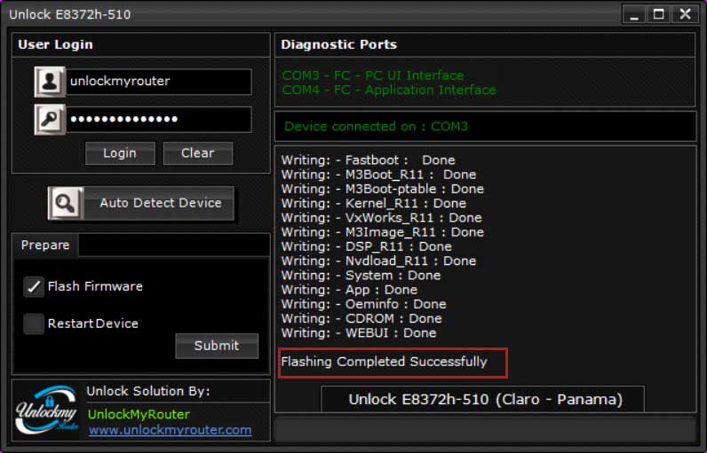This screenshot has width=707, height=453.
Task: Click Flashing Completed Successfully message
Action: click(385, 362)
